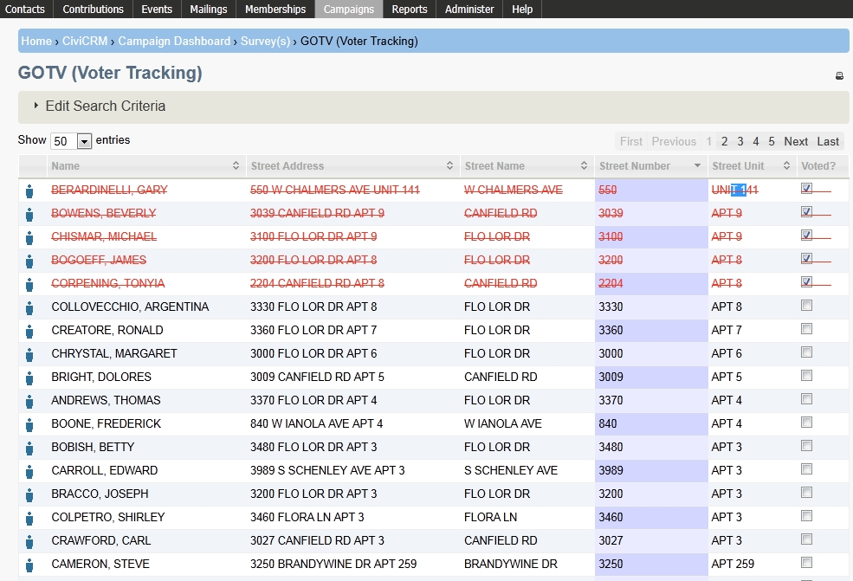Click the Last page button
The height and width of the screenshot is (581, 853).
pyautogui.click(x=828, y=142)
